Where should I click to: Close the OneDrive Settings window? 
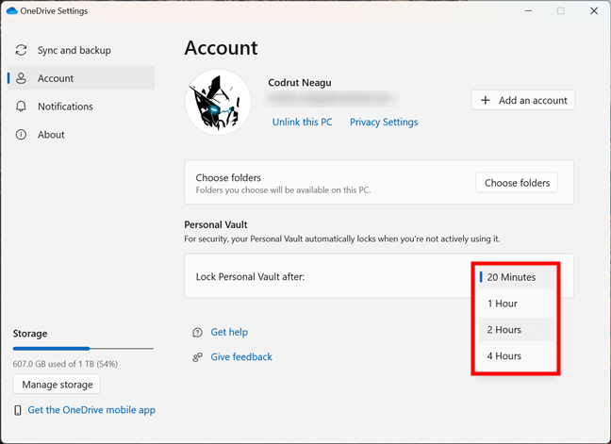pyautogui.click(x=594, y=11)
